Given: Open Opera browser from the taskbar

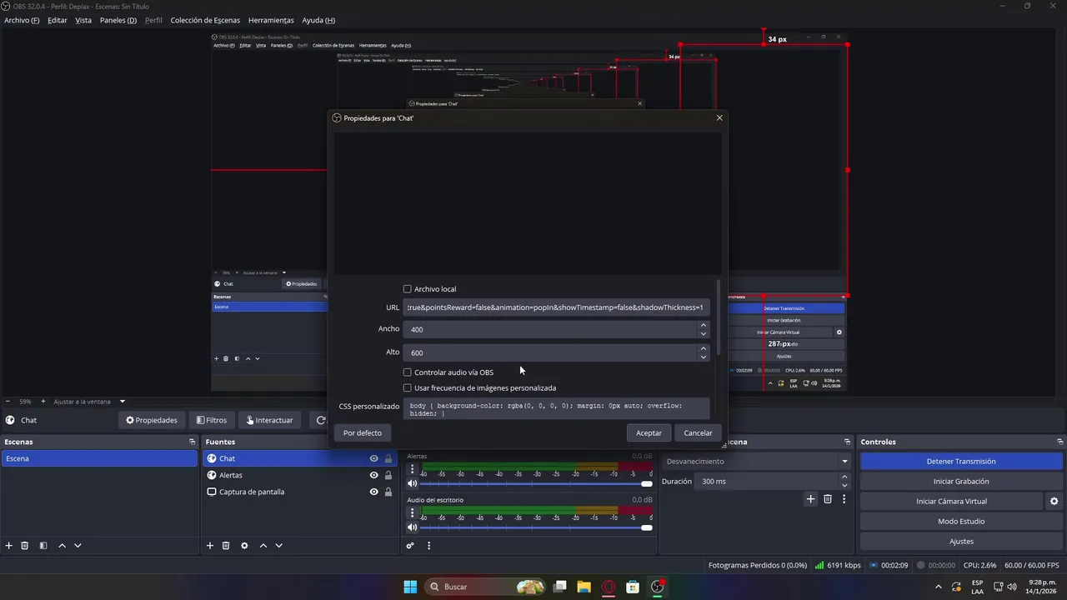Looking at the screenshot, I should 609,587.
